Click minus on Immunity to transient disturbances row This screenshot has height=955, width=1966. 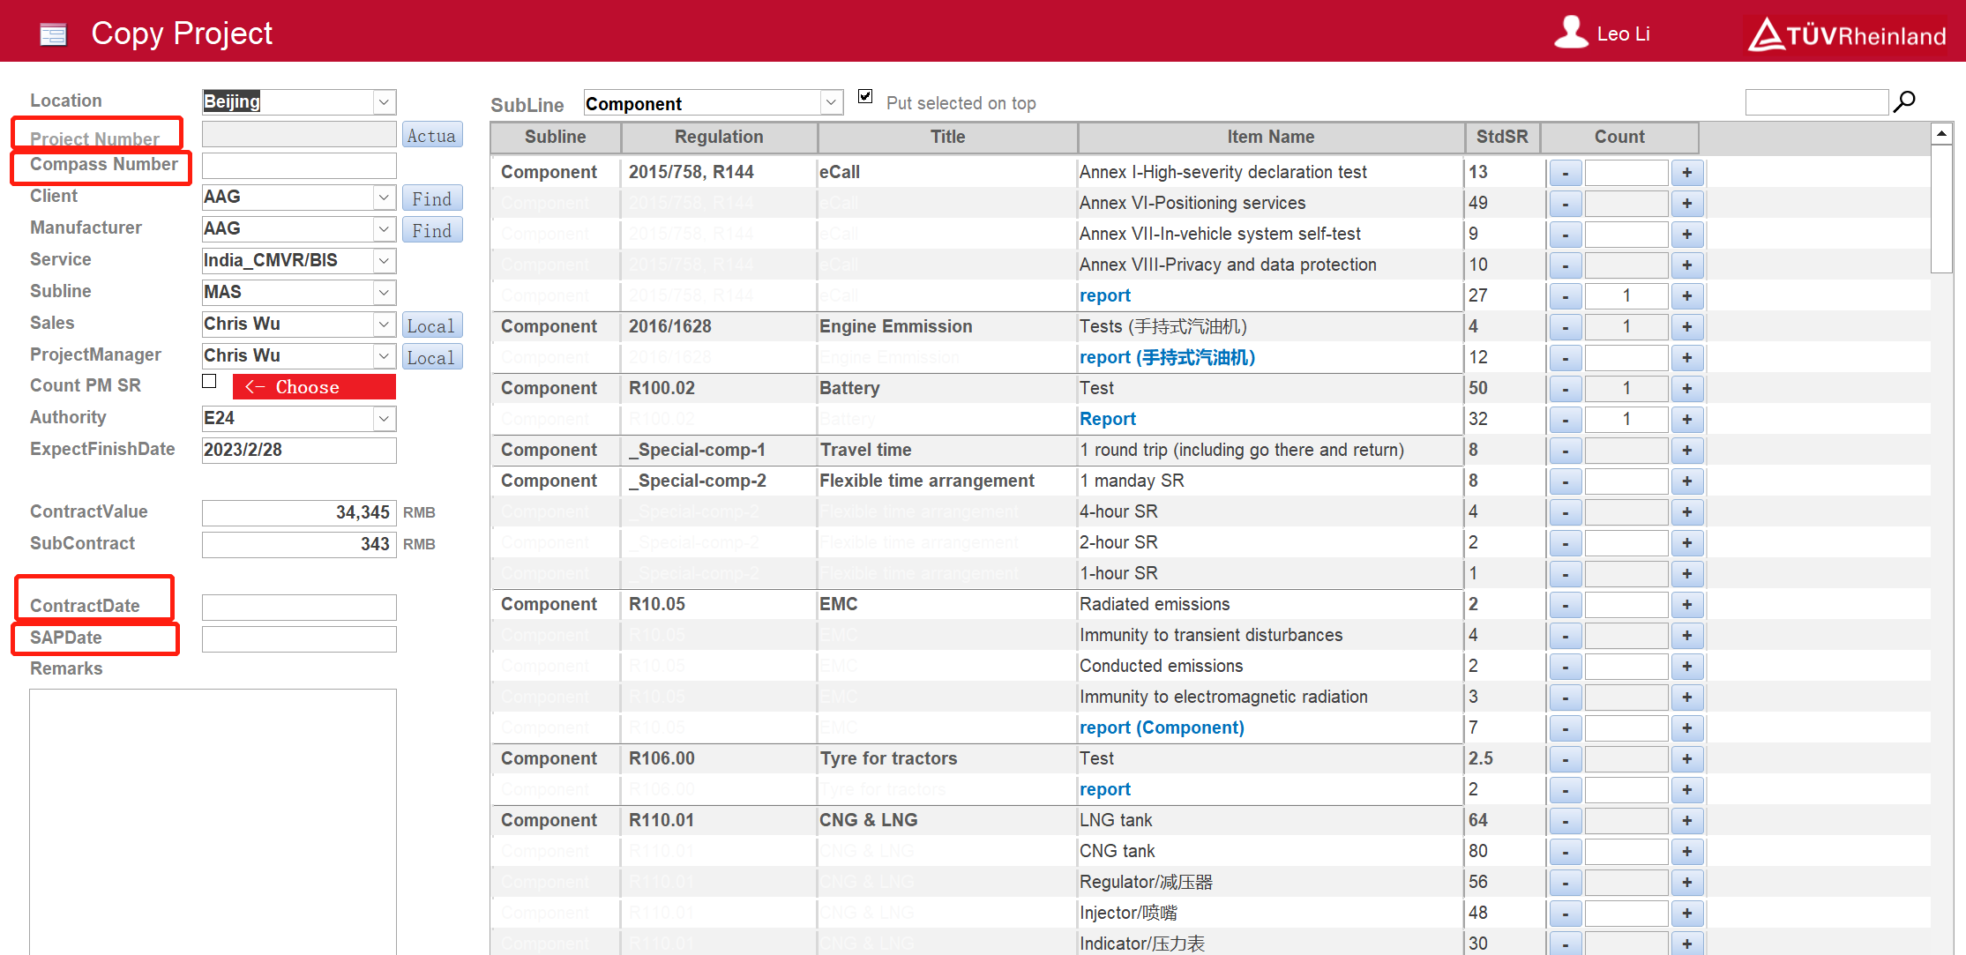1566,636
